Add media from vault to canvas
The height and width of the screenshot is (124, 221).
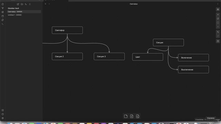pyautogui.click(x=137, y=116)
